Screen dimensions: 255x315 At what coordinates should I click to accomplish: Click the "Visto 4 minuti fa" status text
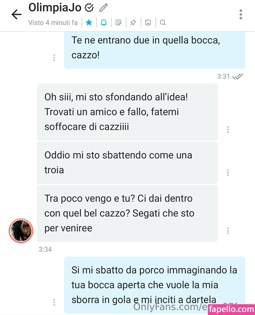(x=53, y=22)
